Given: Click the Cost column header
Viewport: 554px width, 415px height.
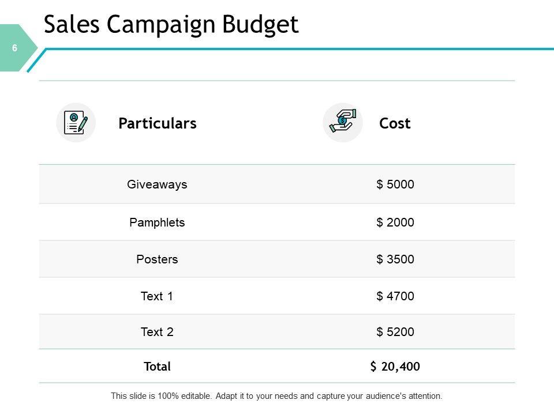Looking at the screenshot, I should coord(395,123).
